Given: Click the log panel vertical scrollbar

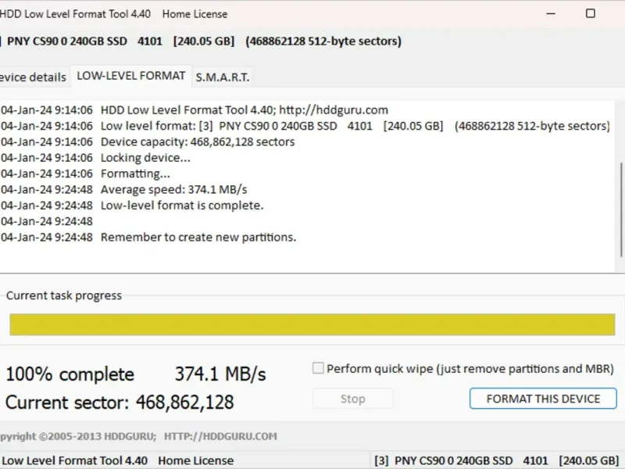Looking at the screenshot, I should point(620,209).
